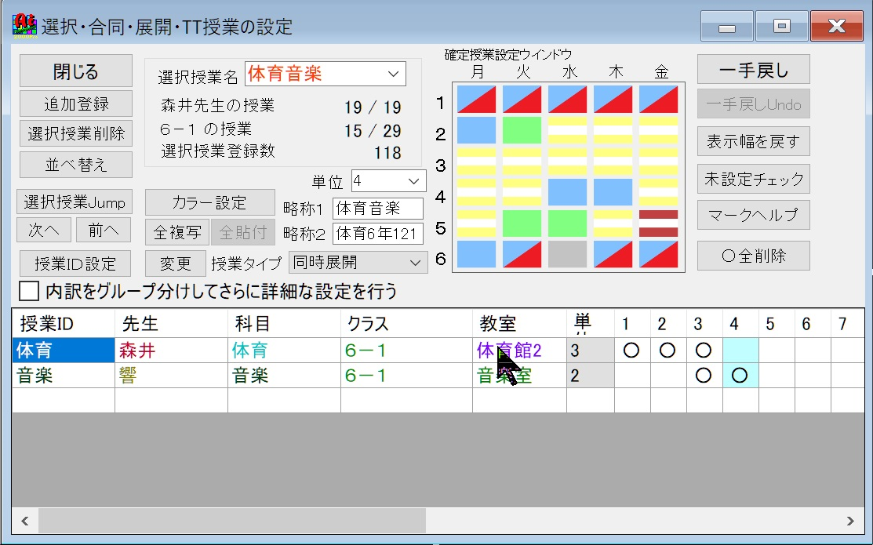Viewport: 873px width, 545px height.
Task: Open the 選択授業名 dropdown showing 体育音楽
Action: pos(326,74)
